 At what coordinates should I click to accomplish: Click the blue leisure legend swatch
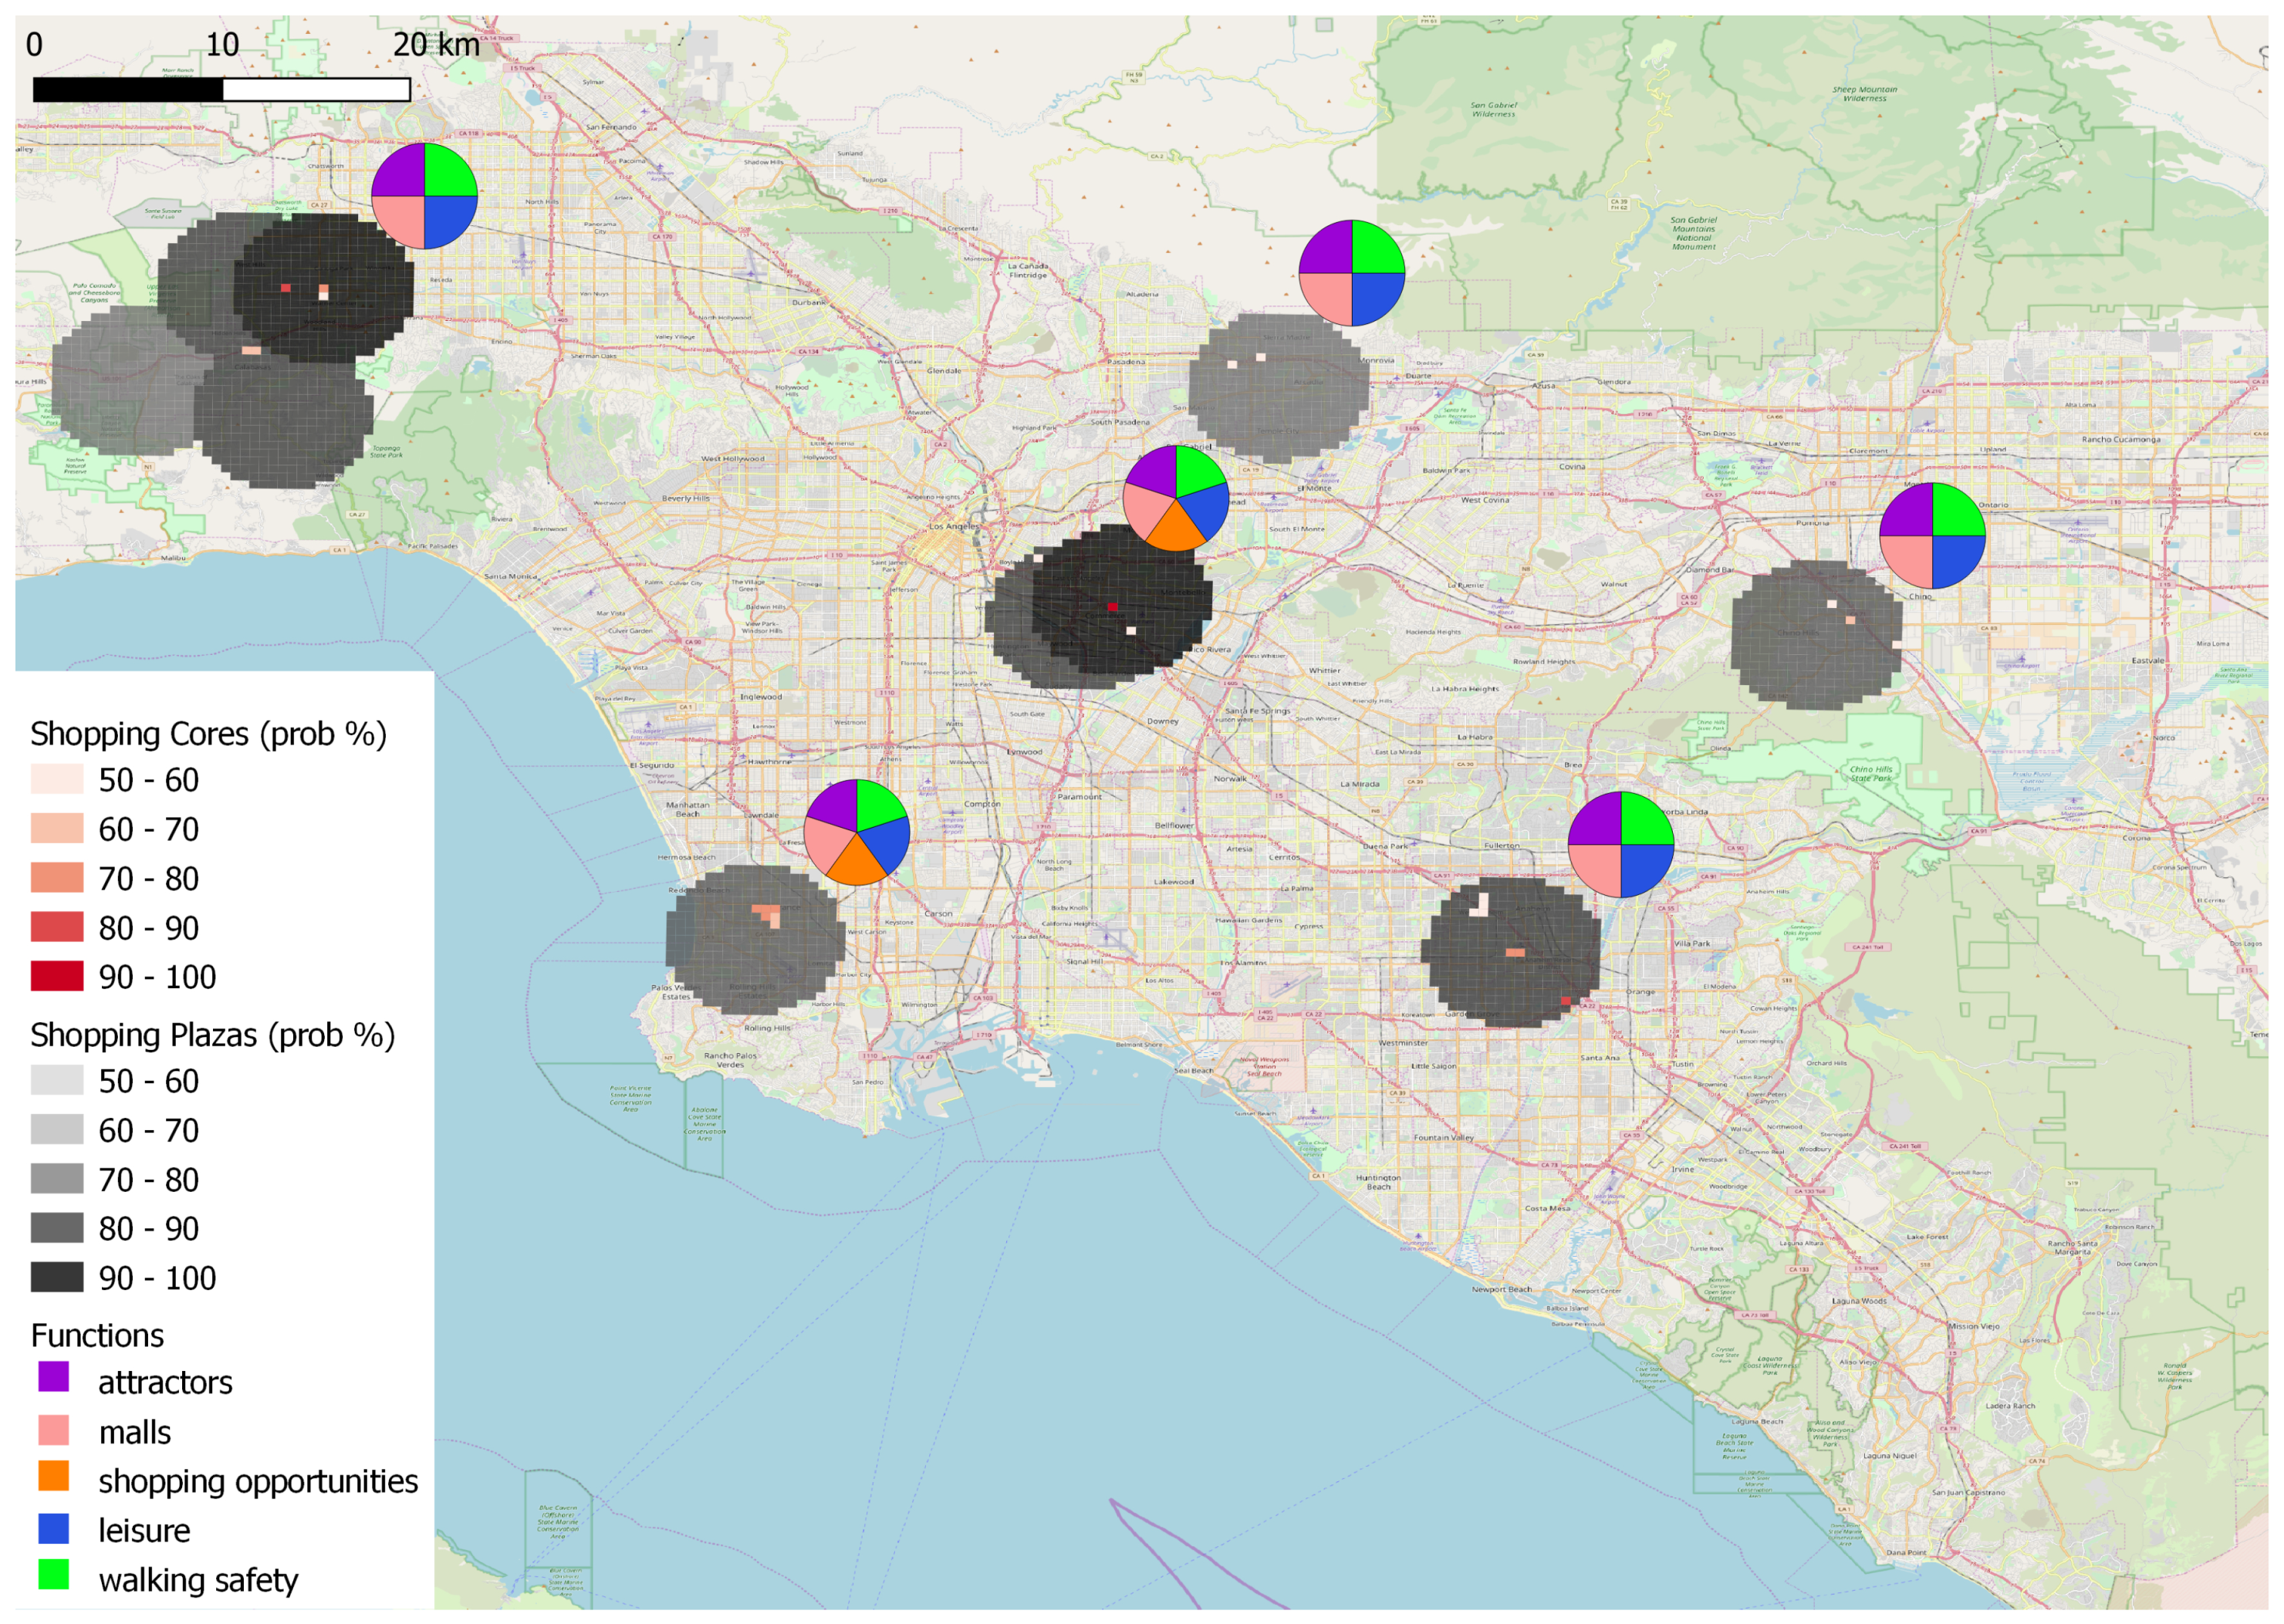click(54, 1528)
